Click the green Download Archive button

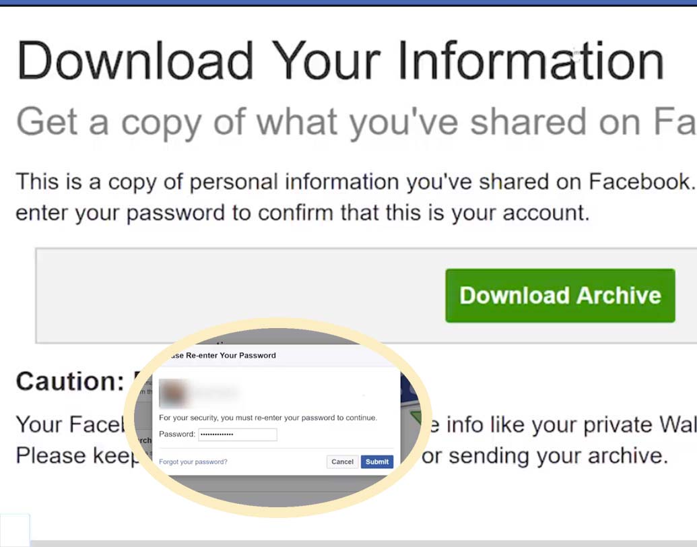pos(560,296)
